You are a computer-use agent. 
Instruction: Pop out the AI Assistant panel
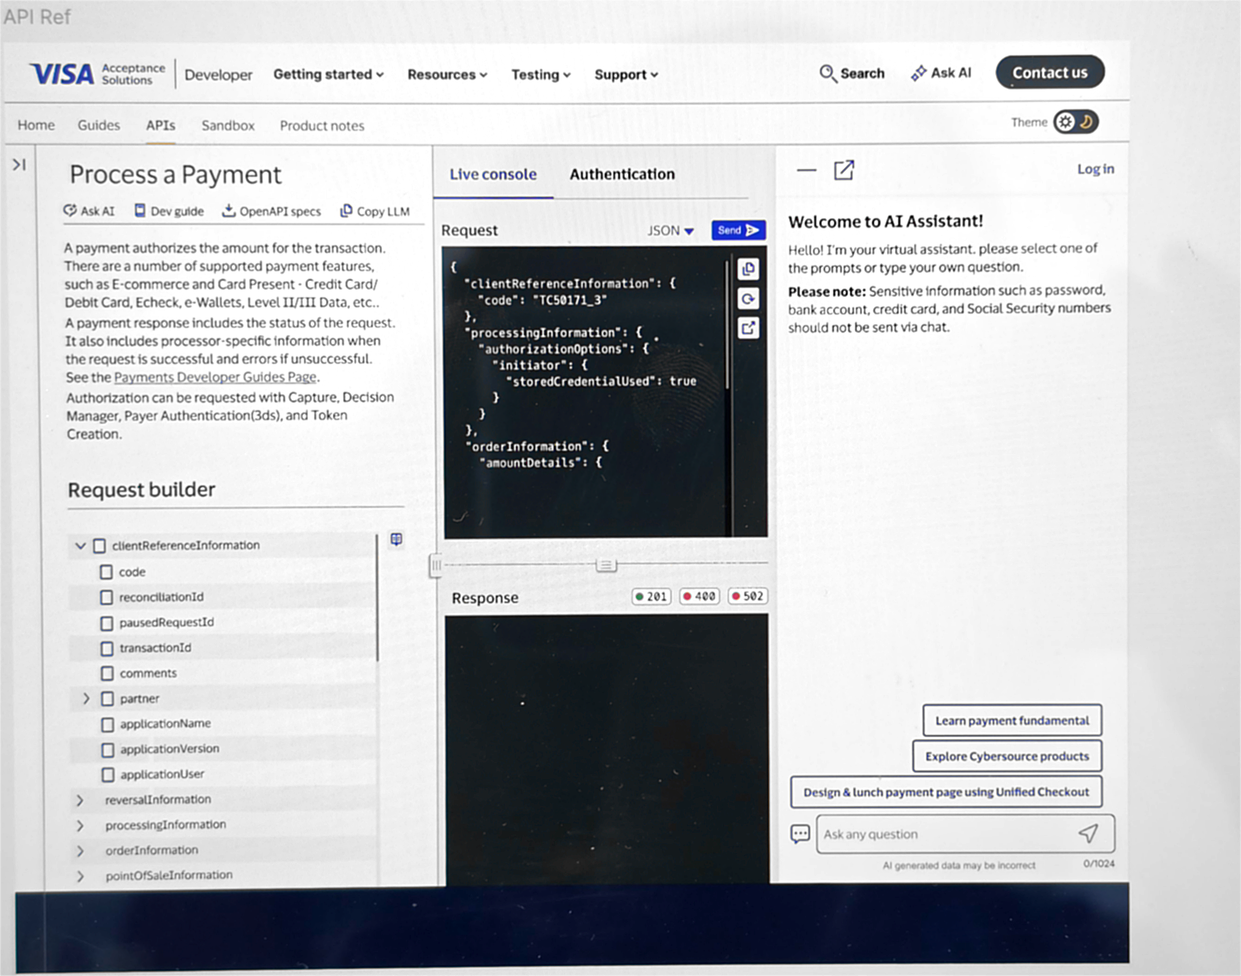point(844,170)
